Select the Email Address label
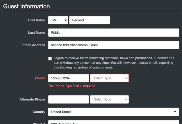182x124 pixels. click(x=34, y=45)
